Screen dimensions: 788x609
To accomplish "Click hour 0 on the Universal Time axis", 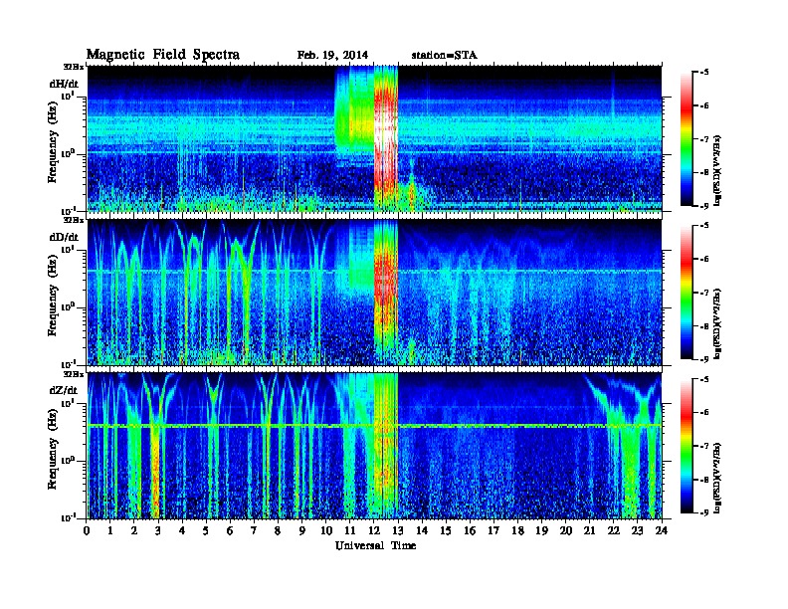I will [87, 531].
